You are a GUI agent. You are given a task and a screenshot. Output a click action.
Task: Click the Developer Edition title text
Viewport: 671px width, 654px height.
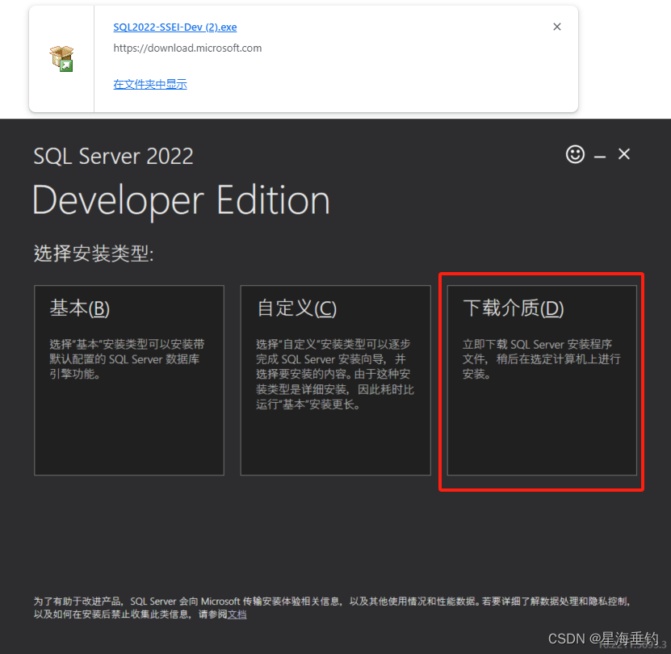pos(180,199)
